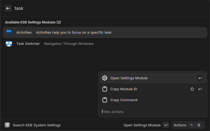Click 'Search KDE System Settings' label
The width and height of the screenshot is (210, 131).
click(37, 125)
